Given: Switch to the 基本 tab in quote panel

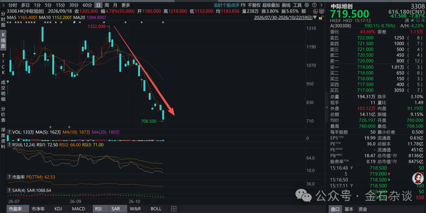Looking at the screenshot, I should (349, 209).
